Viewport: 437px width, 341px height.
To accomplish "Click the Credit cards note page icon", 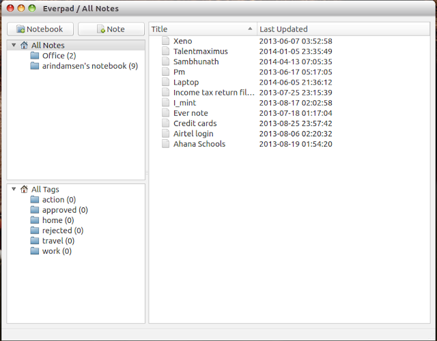I will [165, 123].
